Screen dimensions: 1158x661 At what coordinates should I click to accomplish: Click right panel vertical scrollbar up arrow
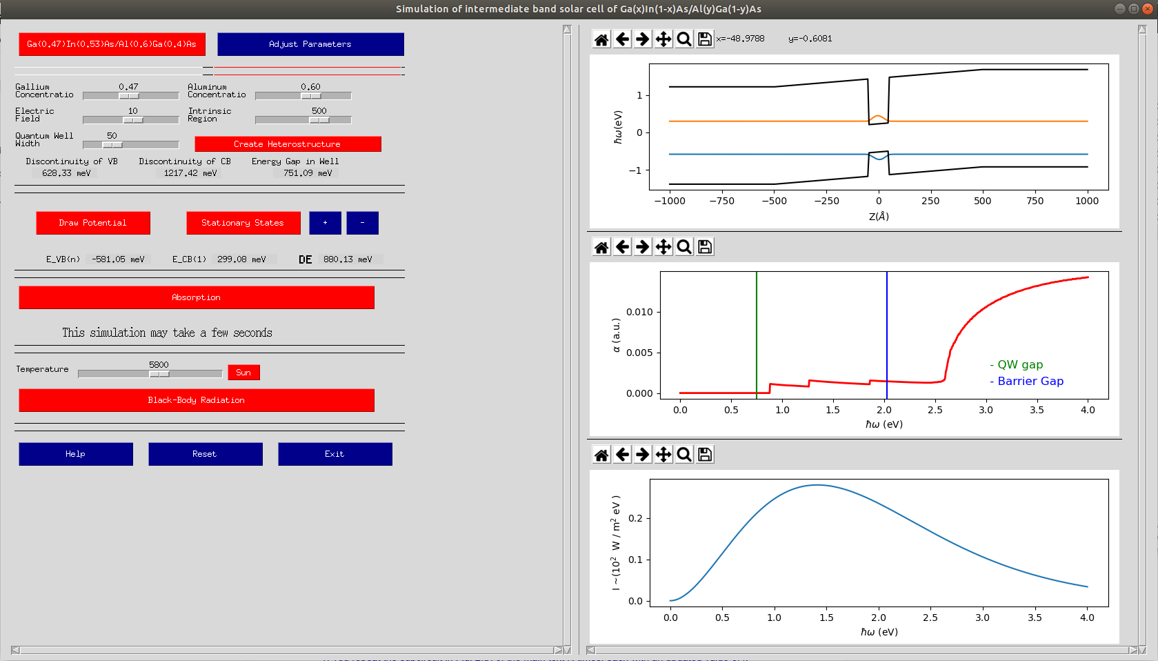1142,29
